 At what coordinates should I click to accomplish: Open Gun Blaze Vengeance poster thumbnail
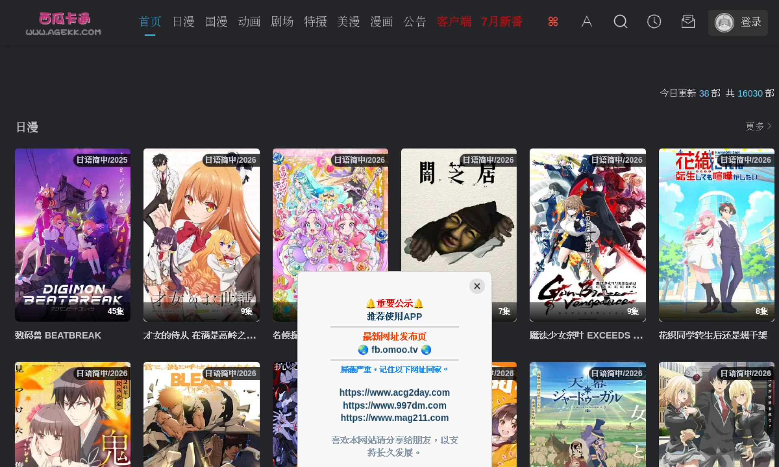587,235
